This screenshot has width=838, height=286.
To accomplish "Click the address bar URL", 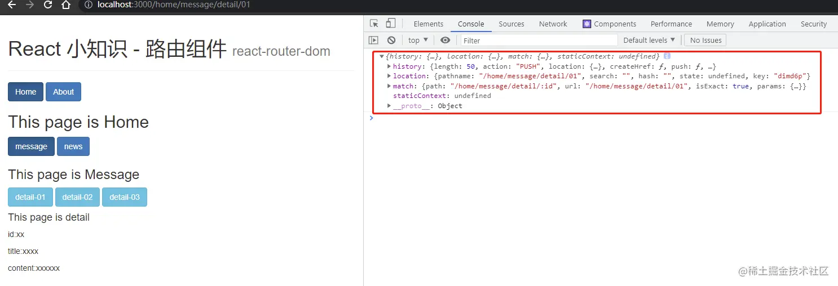I will click(x=174, y=5).
